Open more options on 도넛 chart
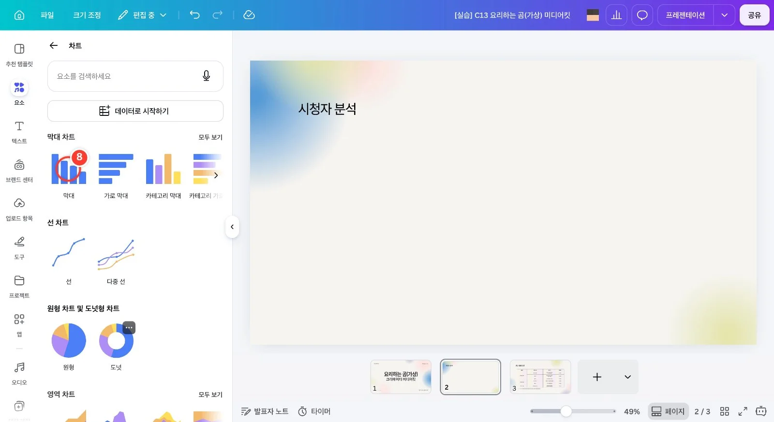 click(x=129, y=327)
